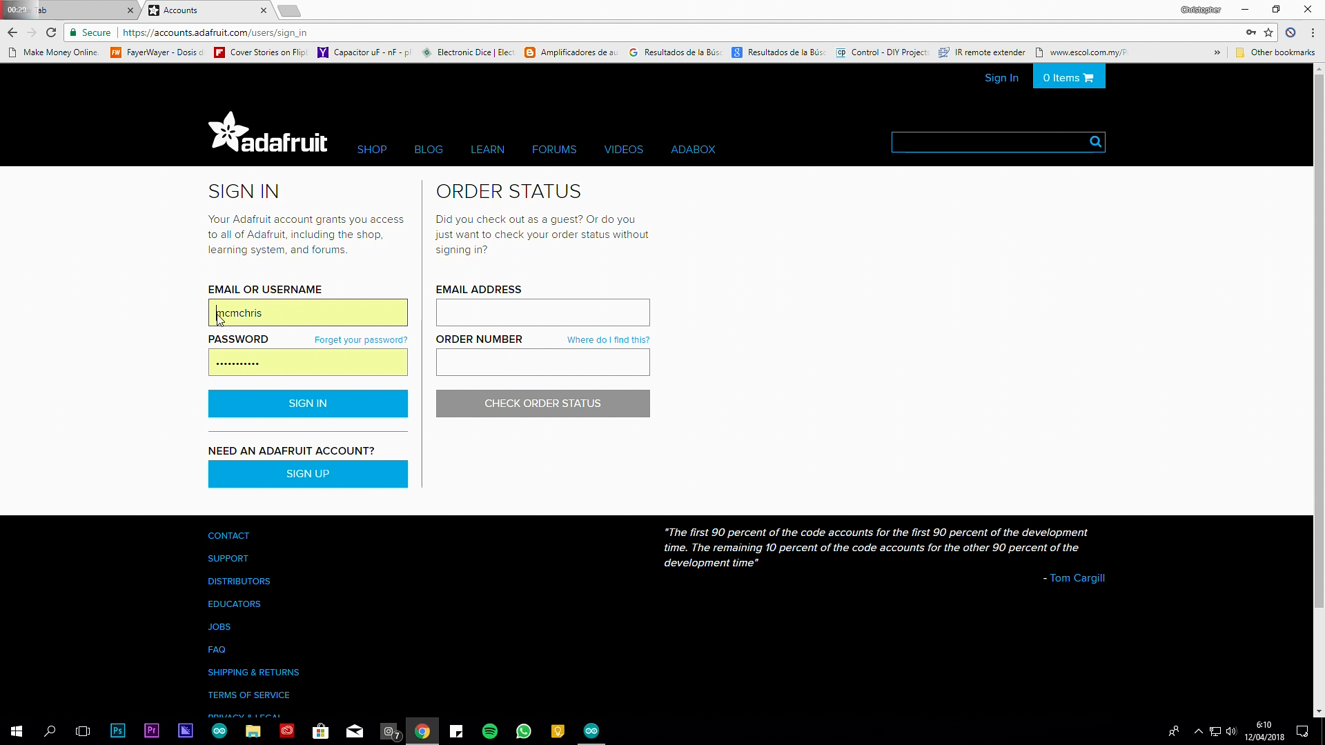Focus the Order Number field
This screenshot has width=1325, height=745.
pos(543,362)
